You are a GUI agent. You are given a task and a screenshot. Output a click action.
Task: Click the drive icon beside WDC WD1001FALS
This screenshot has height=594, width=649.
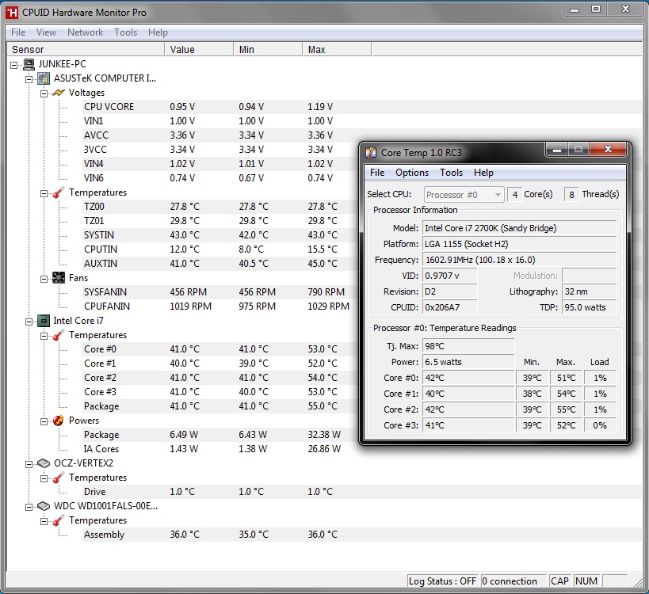(44, 506)
